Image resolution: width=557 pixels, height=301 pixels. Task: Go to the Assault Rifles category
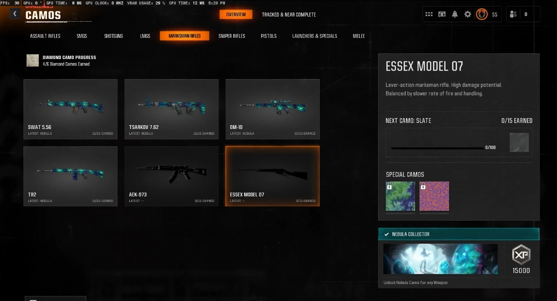click(x=45, y=36)
